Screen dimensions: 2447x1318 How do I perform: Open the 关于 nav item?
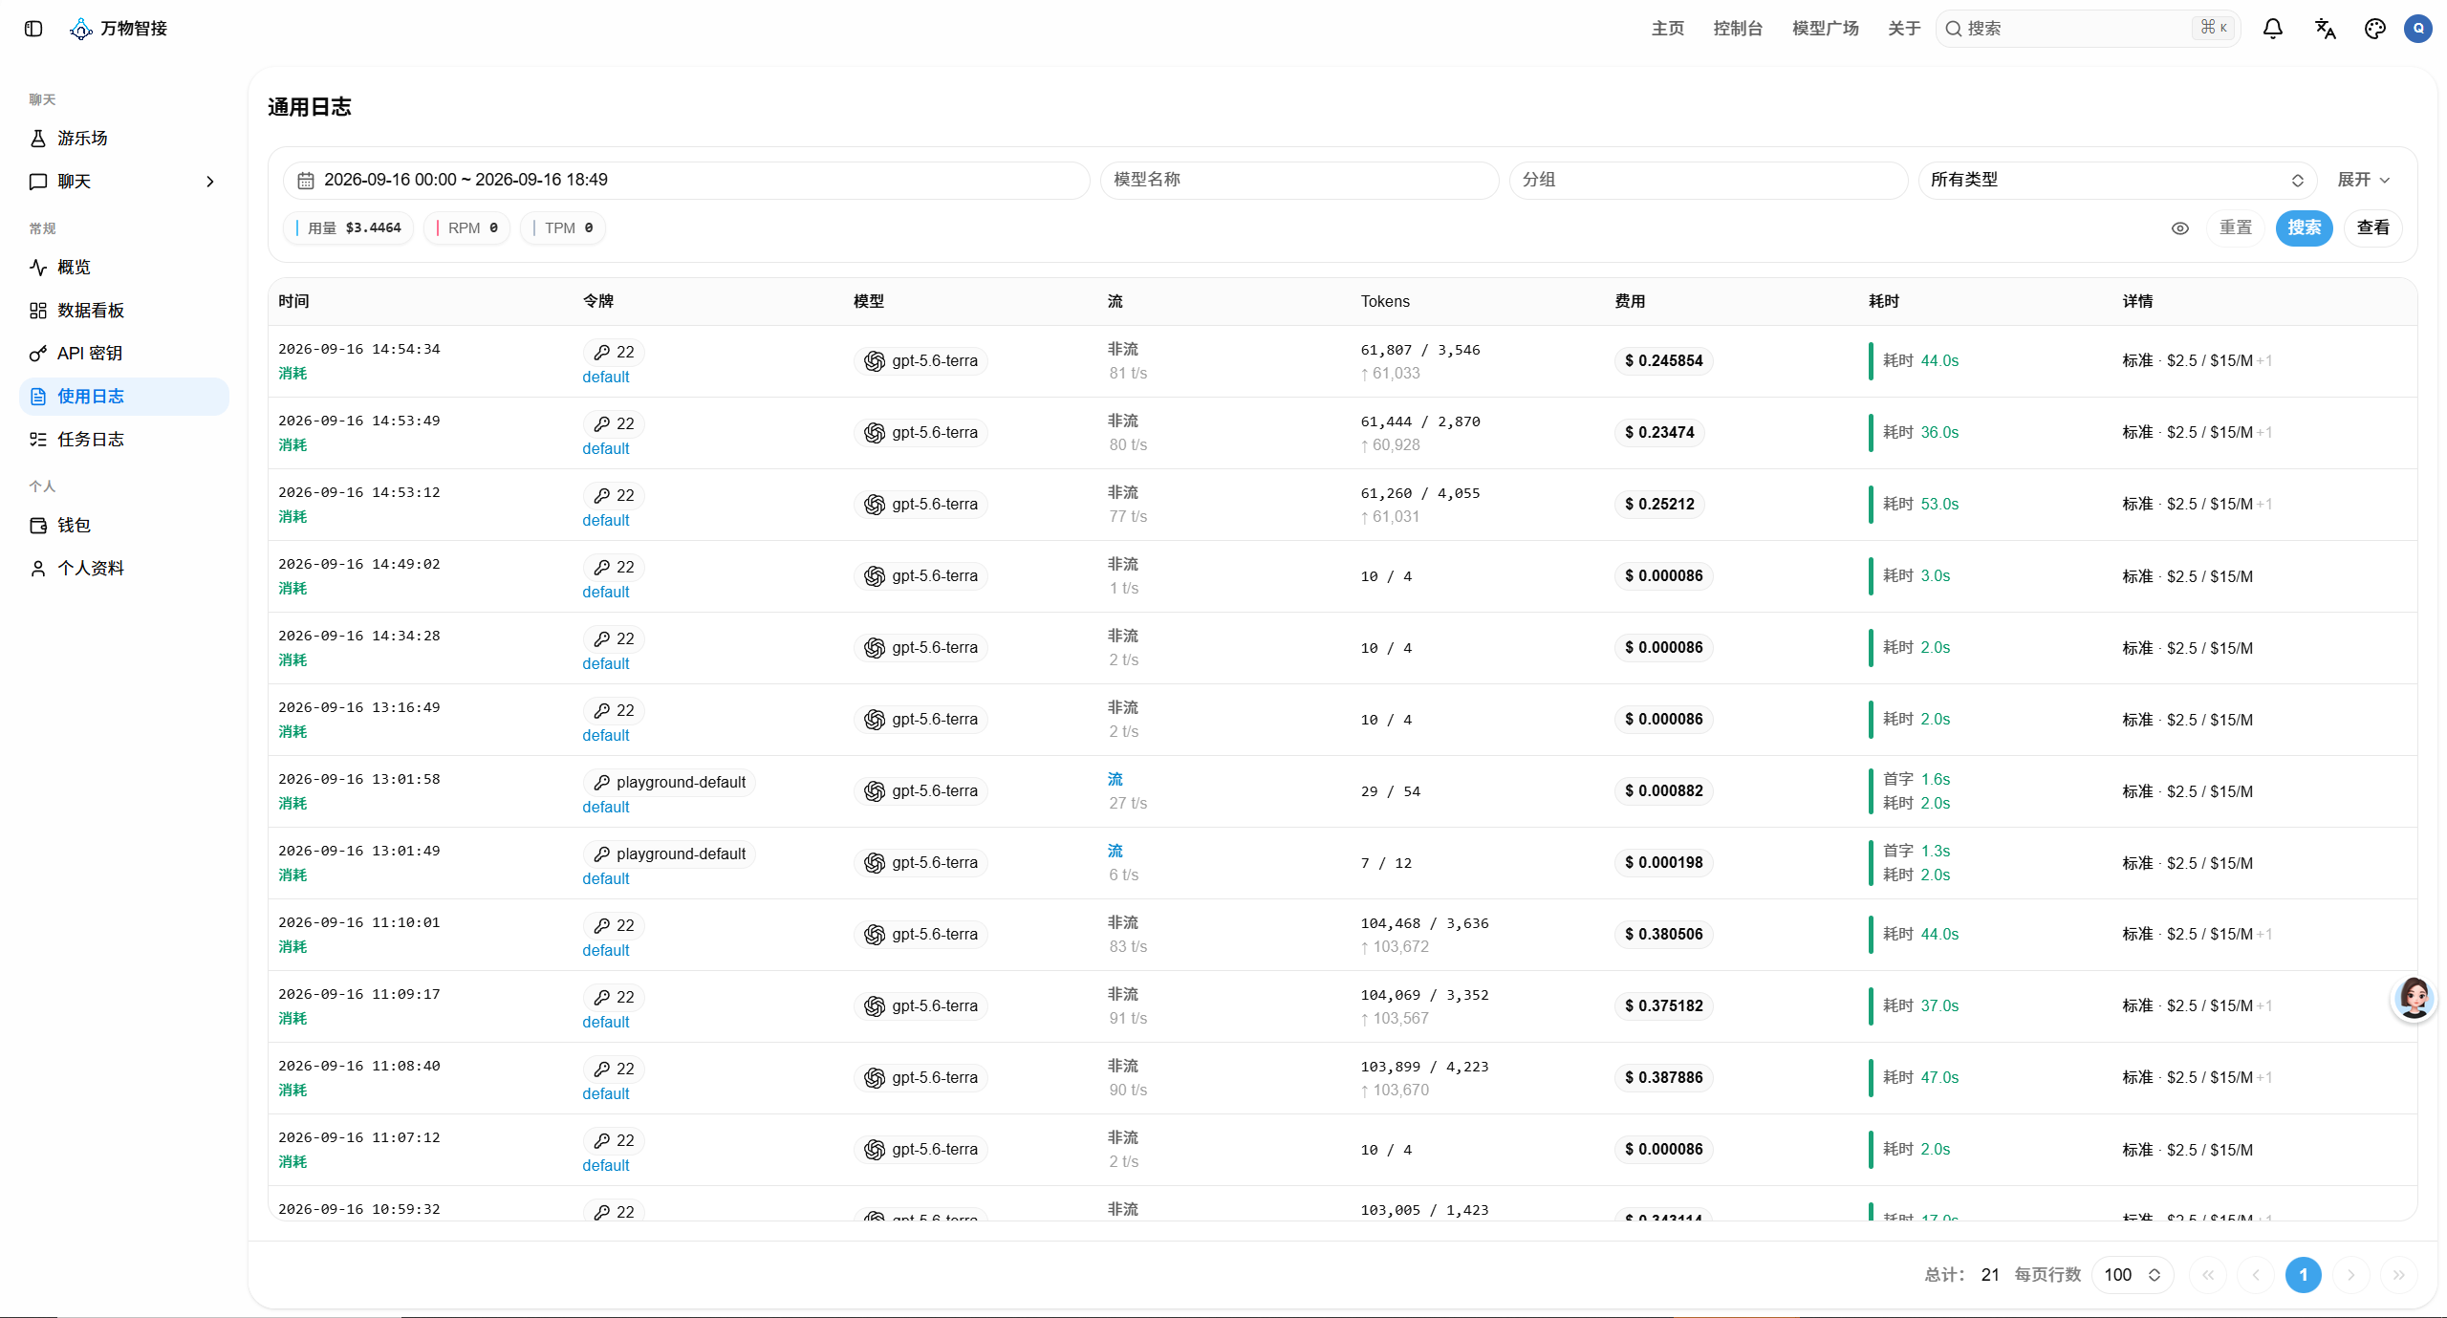[x=1904, y=29]
